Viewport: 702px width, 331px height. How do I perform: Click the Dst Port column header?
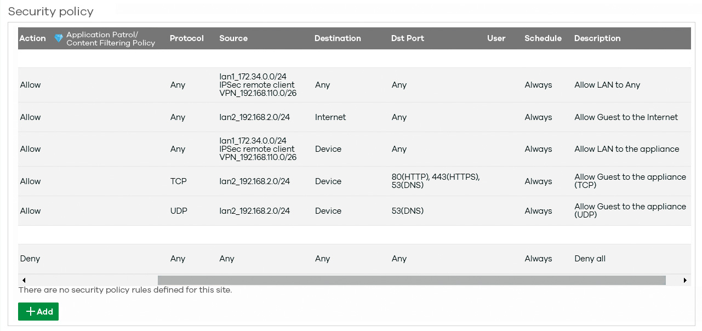coord(408,38)
